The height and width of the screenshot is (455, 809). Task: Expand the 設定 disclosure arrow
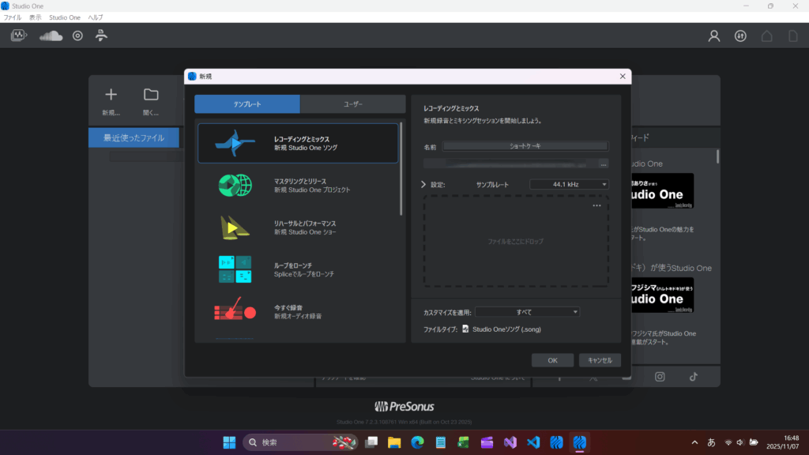(423, 184)
